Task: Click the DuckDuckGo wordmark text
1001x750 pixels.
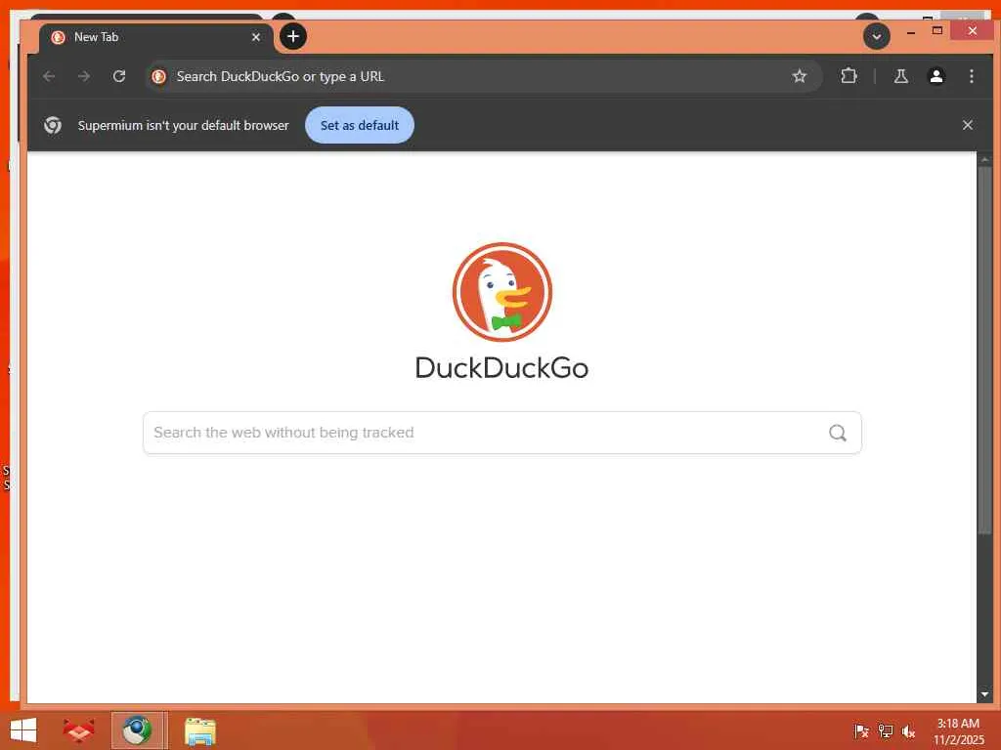Action: 501,368
